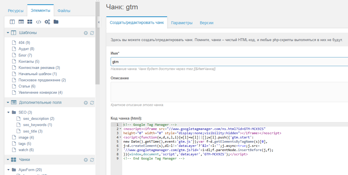Click the Имя input field containing gtm
The width and height of the screenshot is (348, 175).
tap(229, 62)
